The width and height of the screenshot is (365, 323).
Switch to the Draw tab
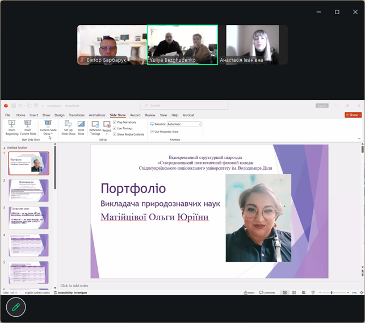point(47,115)
